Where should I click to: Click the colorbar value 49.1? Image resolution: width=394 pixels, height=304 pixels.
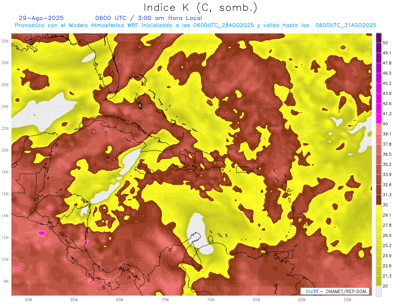[x=387, y=53]
